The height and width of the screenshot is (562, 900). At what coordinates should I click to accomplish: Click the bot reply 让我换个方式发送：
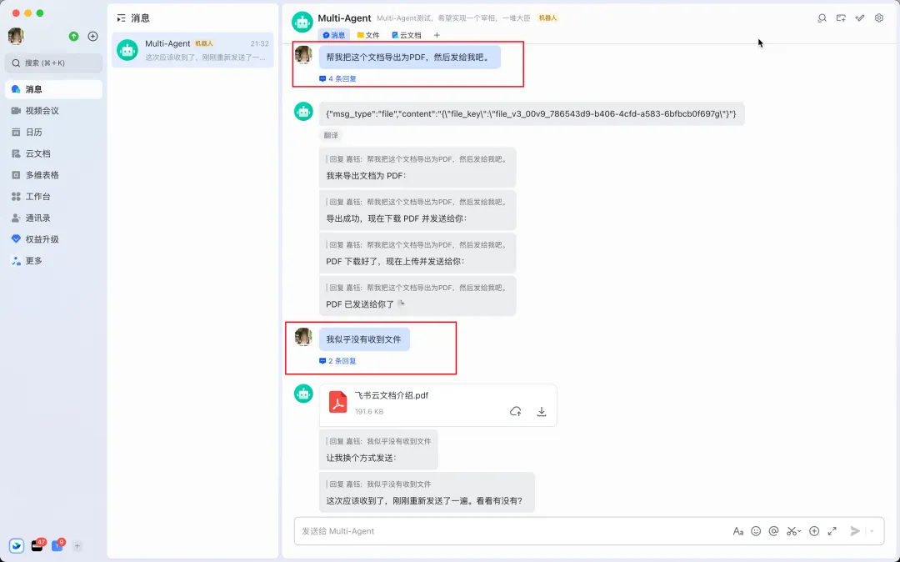coord(378,449)
